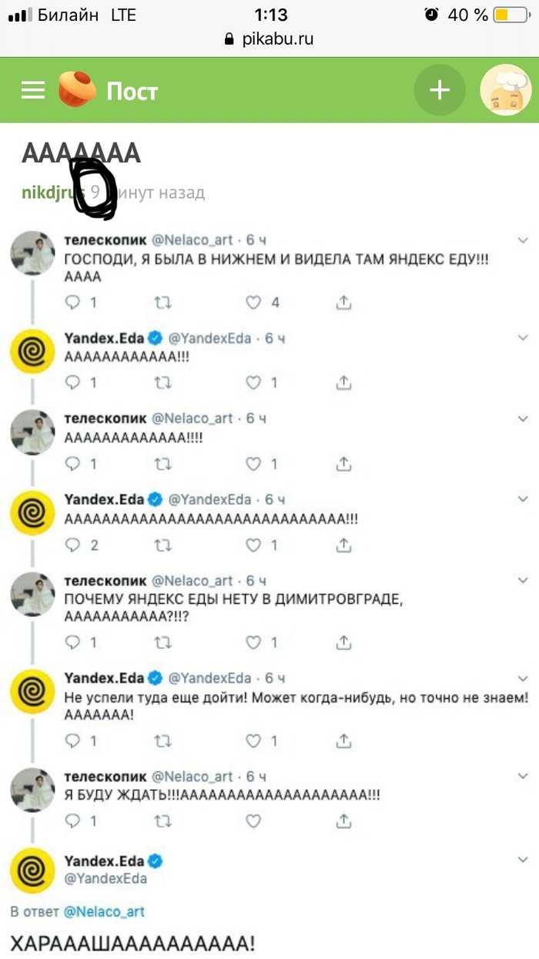Viewport: 539px width, 959px height.
Task: Retweet Yandex.Eda's 'Не успели туда' tweet
Action: coord(163,741)
